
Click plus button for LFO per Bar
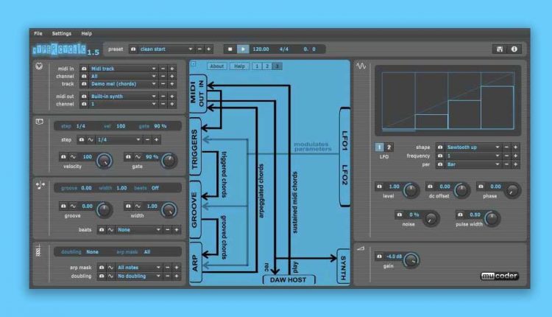(x=515, y=164)
